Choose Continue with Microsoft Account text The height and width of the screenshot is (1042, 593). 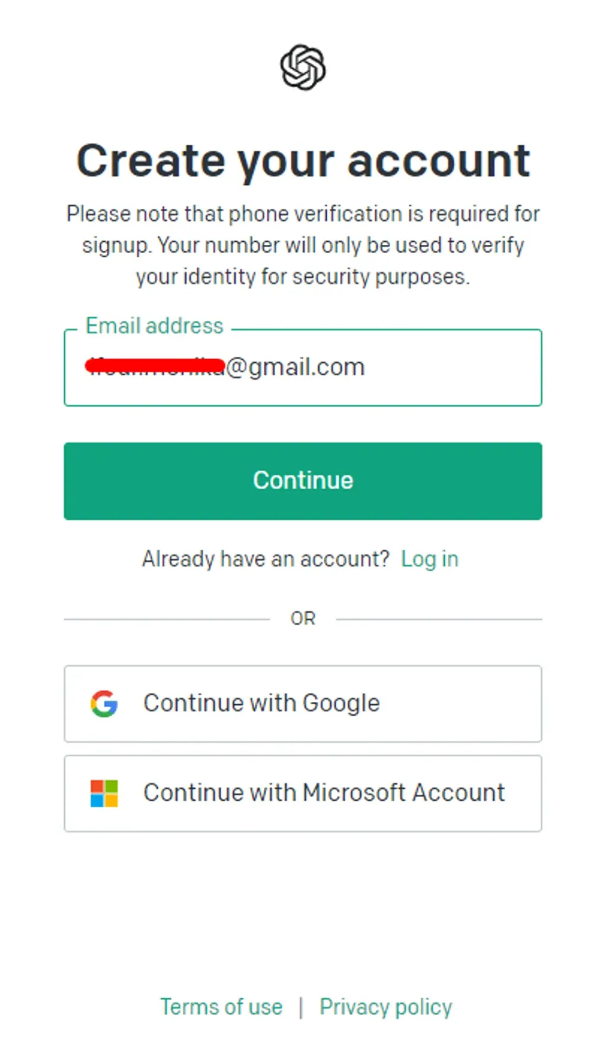(324, 792)
